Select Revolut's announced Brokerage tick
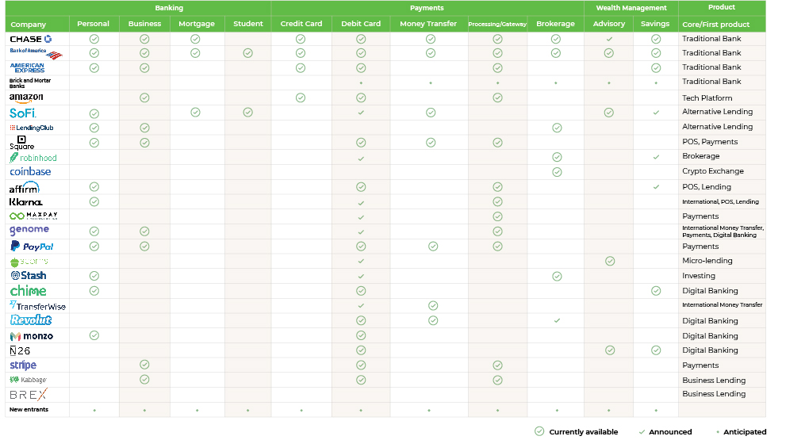Screen dimensions: 805x440 point(557,320)
